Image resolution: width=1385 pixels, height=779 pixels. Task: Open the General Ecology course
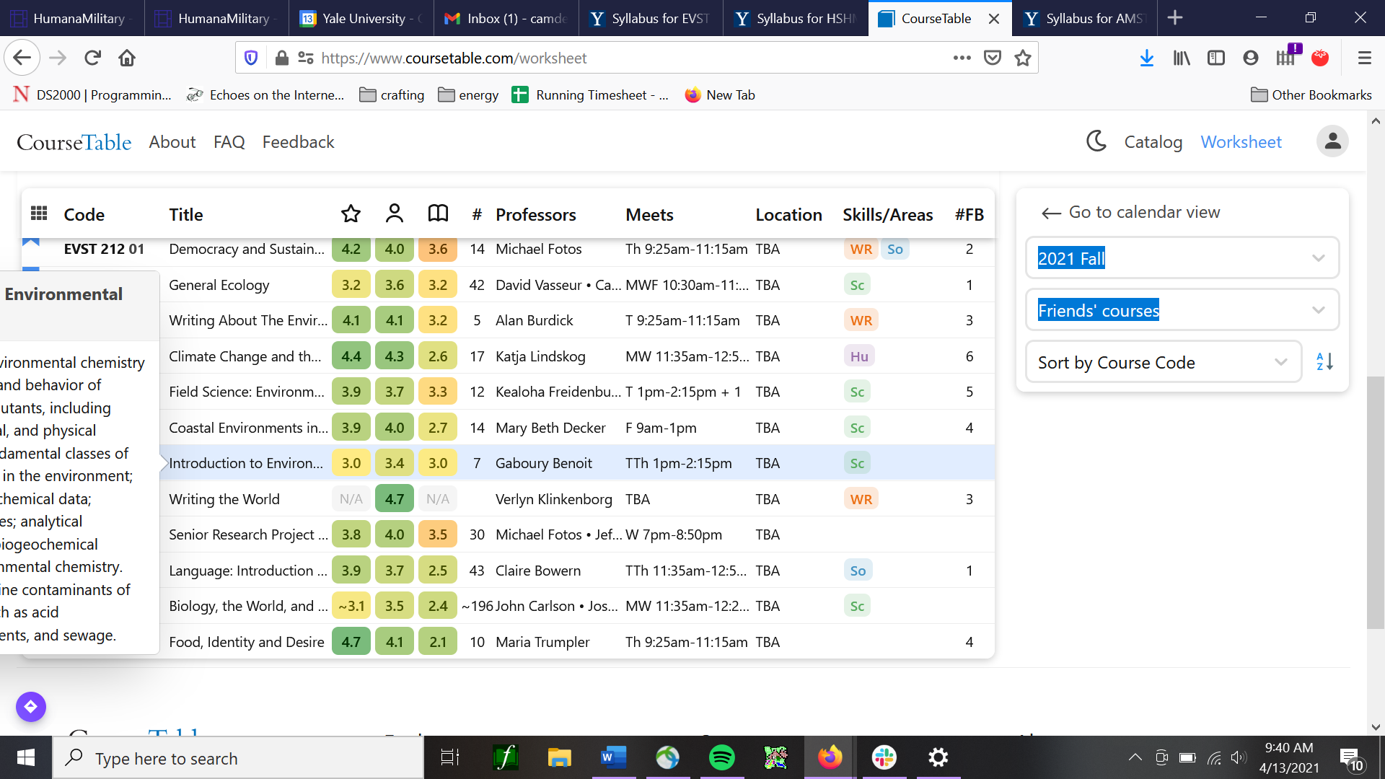[219, 285]
